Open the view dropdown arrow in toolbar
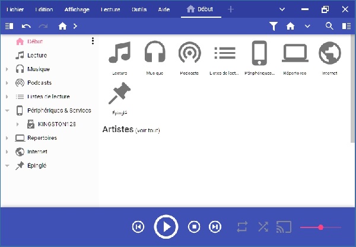The height and width of the screenshot is (247, 356). [307, 26]
